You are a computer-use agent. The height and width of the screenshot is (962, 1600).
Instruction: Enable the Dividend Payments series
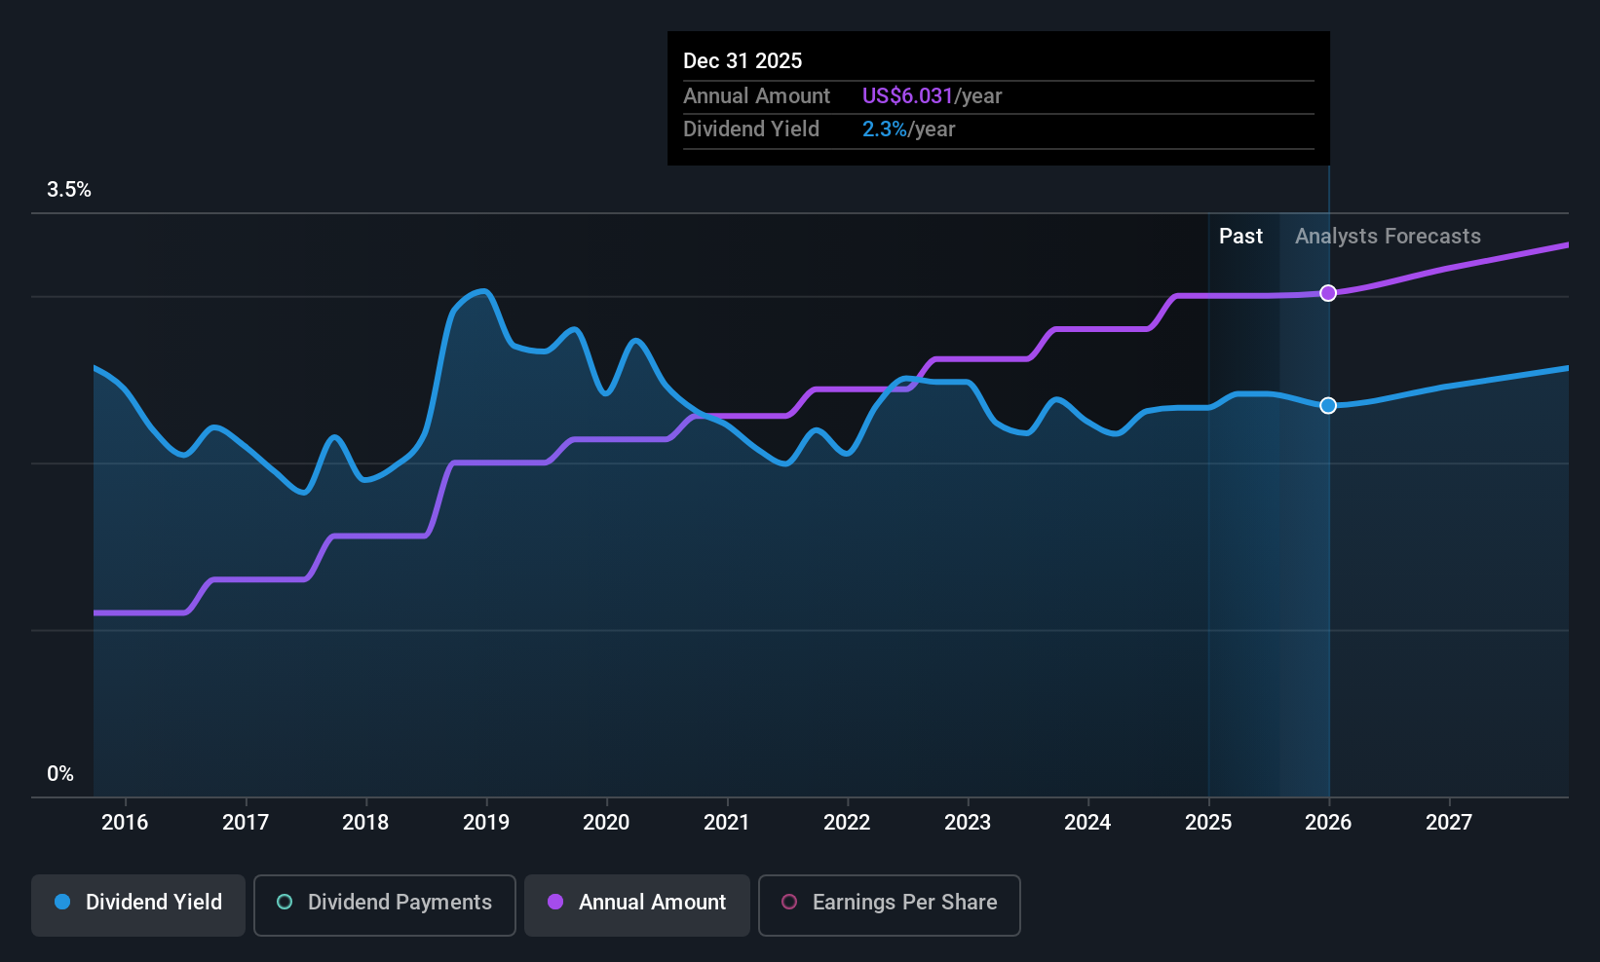point(385,905)
